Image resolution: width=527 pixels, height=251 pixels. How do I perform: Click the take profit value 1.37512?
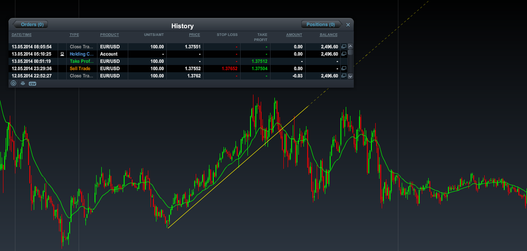click(x=259, y=61)
